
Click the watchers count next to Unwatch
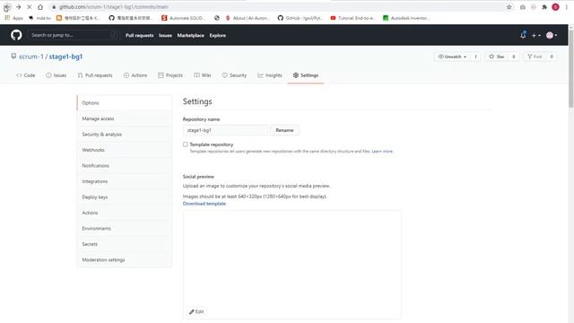tap(475, 57)
